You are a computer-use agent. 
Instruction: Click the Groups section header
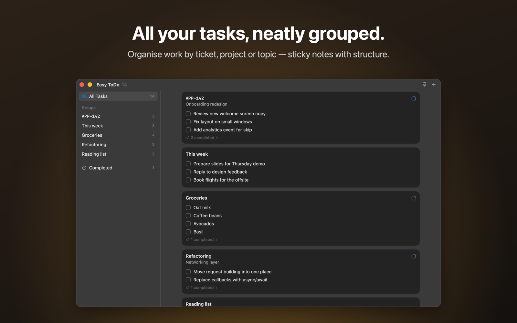[x=89, y=108]
